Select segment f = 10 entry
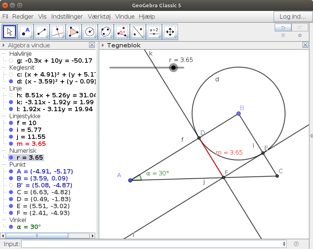Screen dimensions: 313x249 [x=27, y=123]
